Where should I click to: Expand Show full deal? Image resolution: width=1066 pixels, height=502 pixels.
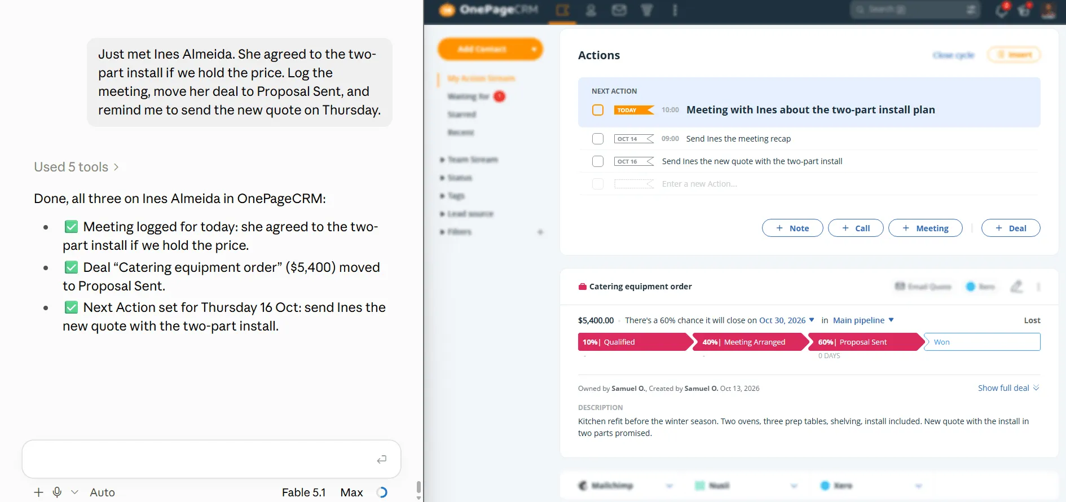tap(1008, 388)
